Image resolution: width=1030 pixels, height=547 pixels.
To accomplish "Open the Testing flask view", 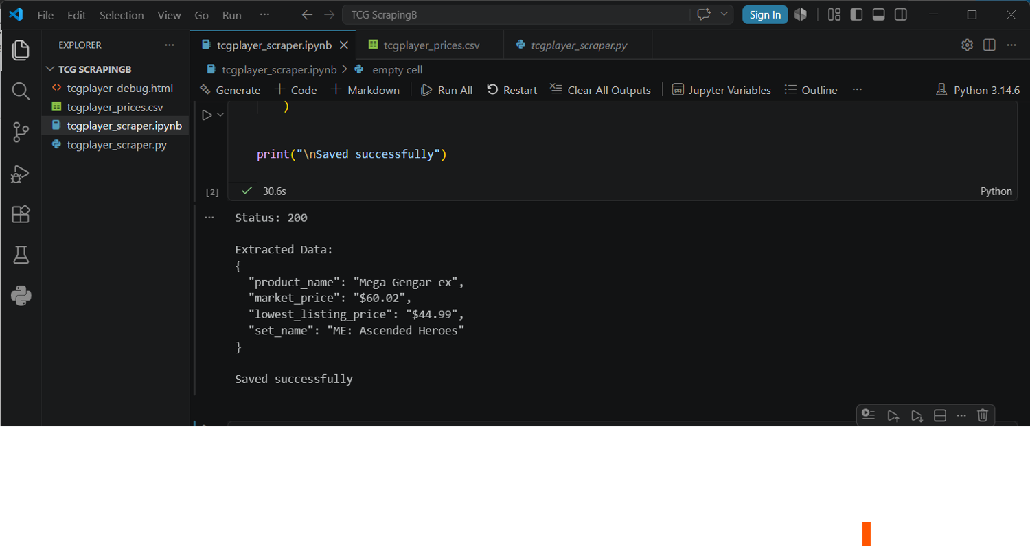I will (21, 255).
